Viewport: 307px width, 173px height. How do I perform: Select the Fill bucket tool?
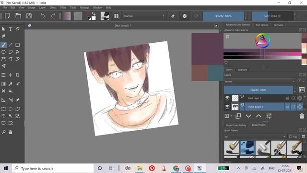point(11,91)
